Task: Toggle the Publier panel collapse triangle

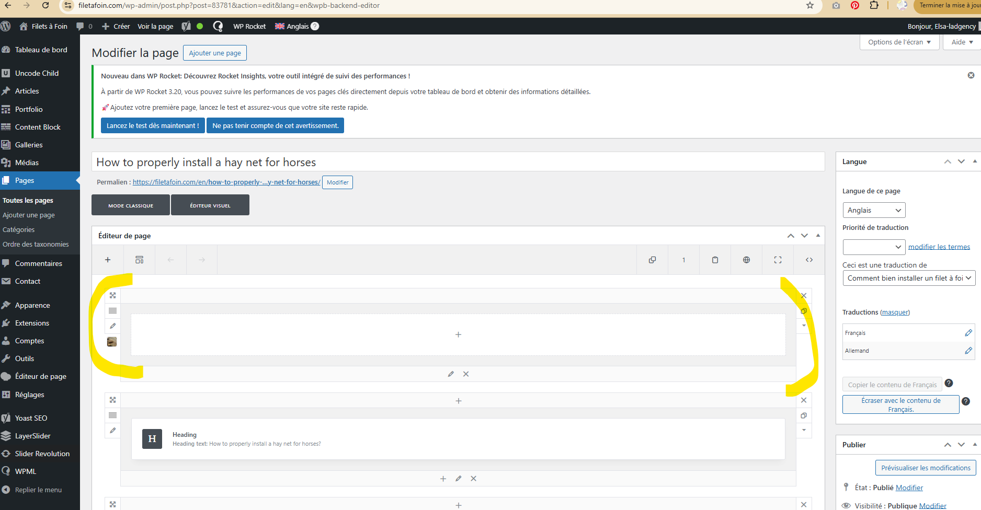Action: point(975,445)
